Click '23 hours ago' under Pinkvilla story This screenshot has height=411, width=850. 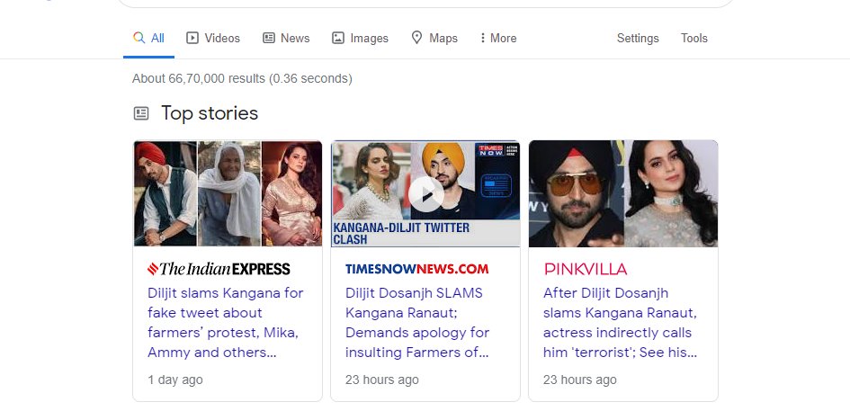point(579,380)
